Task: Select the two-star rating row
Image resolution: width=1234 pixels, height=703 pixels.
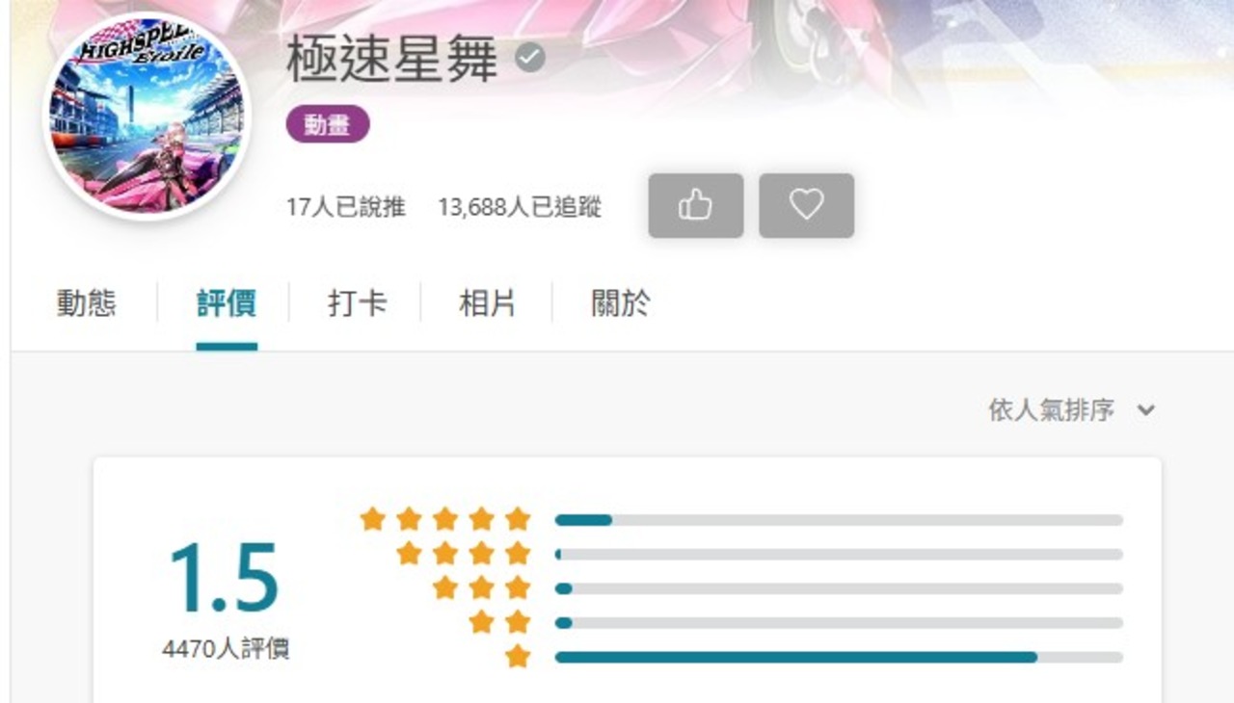Action: [x=795, y=622]
